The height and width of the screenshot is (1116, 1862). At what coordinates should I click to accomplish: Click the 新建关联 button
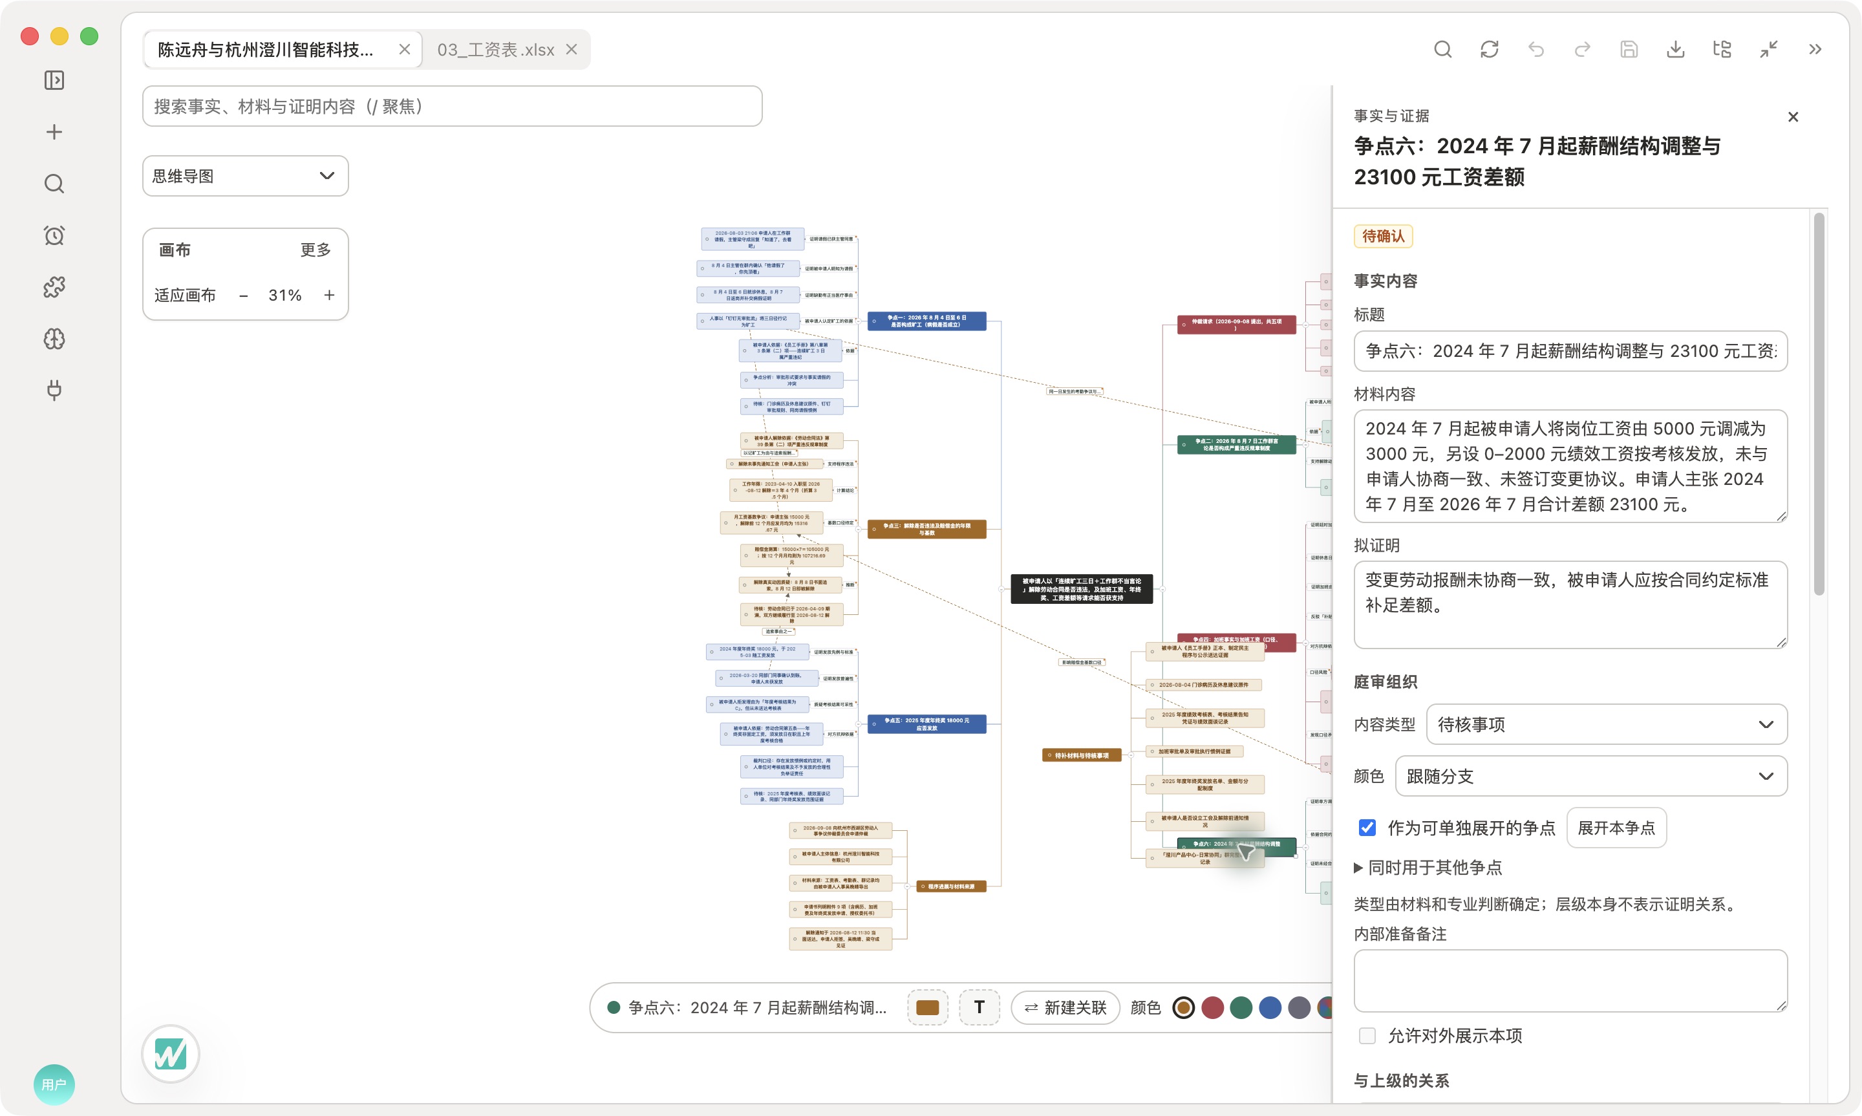[x=1065, y=1008]
